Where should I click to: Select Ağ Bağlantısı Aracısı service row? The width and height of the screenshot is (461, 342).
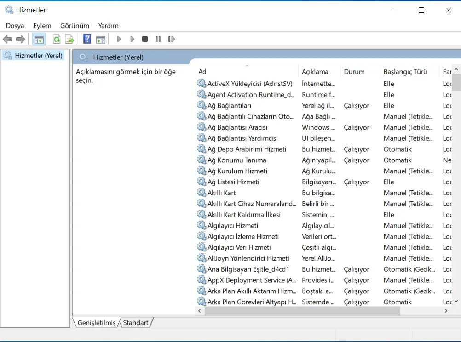[x=324, y=127]
